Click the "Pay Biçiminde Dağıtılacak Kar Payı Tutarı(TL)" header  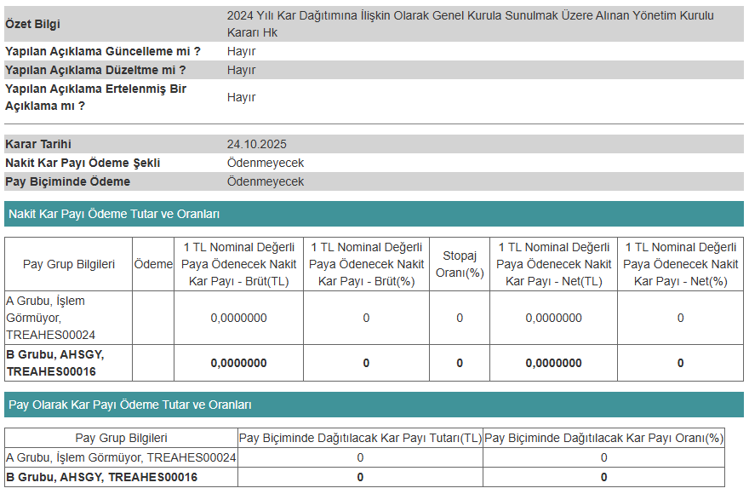(x=360, y=438)
